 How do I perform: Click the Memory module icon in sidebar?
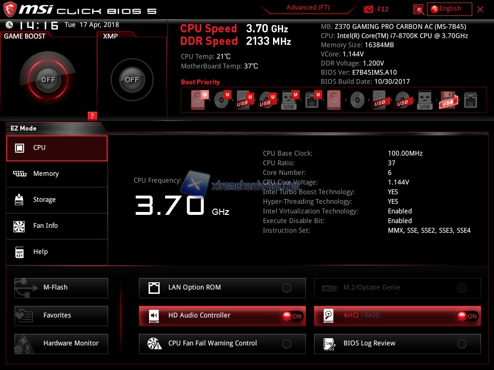19,174
